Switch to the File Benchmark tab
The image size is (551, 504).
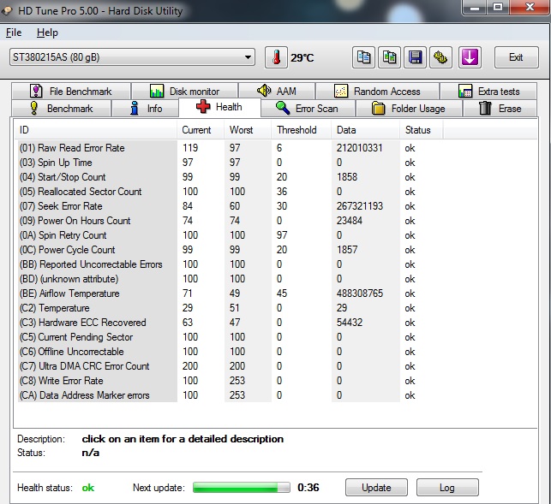[71, 92]
